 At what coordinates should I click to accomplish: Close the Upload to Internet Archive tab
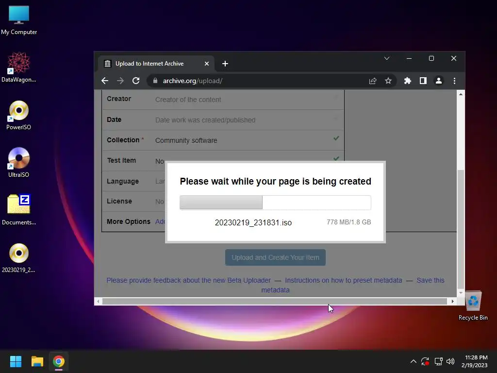207,64
